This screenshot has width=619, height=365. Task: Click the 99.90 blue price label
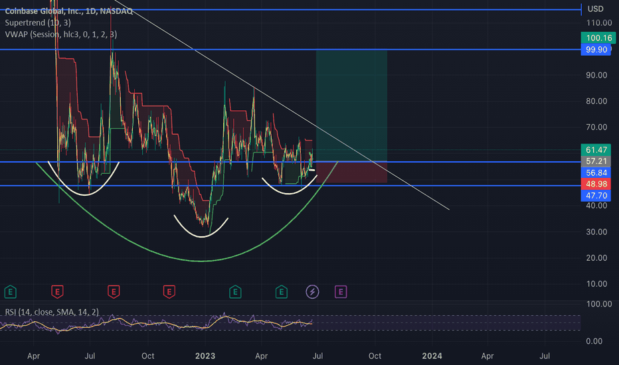coord(596,50)
